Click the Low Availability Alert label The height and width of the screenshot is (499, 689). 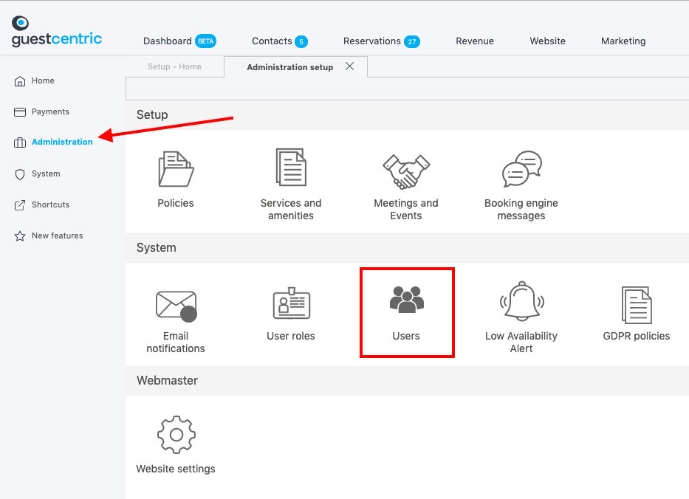(x=521, y=343)
